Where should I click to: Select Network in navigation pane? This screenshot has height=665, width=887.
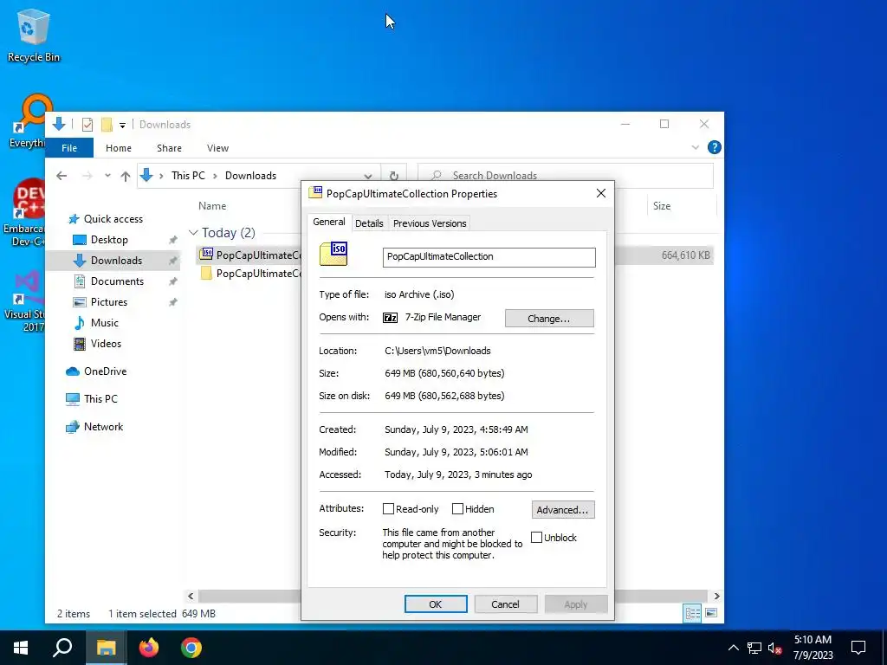[x=104, y=427]
